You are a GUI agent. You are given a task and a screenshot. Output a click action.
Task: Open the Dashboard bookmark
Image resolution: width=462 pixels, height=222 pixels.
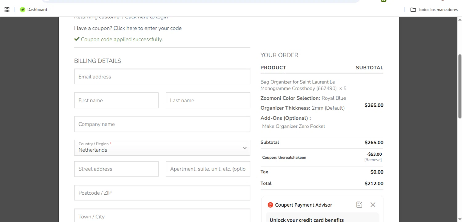34,10
